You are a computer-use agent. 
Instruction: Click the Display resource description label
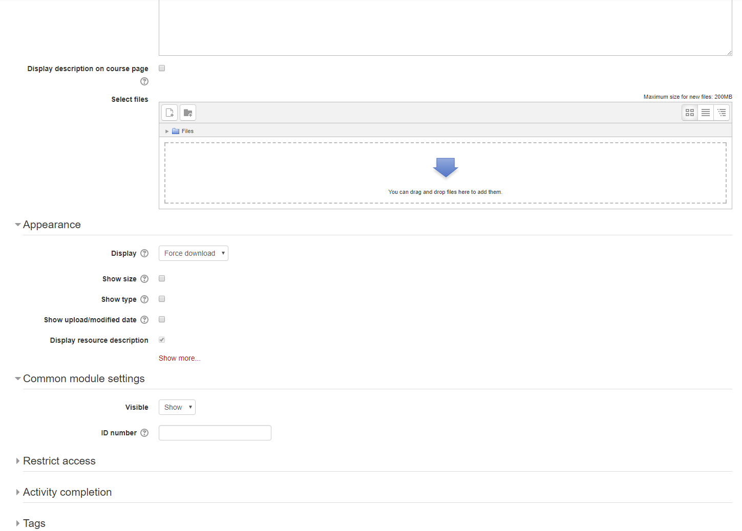click(x=99, y=340)
